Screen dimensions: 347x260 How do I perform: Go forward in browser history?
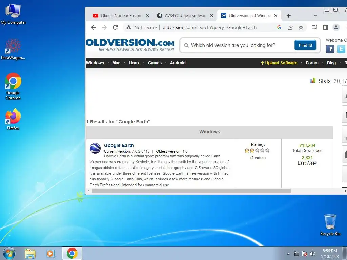[x=104, y=27]
